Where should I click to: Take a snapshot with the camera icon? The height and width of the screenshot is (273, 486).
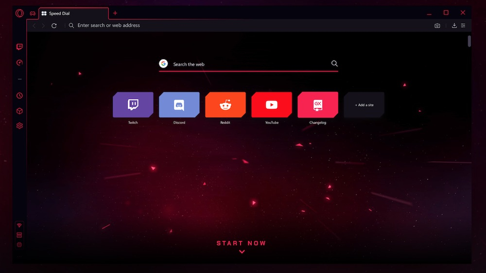pyautogui.click(x=437, y=25)
